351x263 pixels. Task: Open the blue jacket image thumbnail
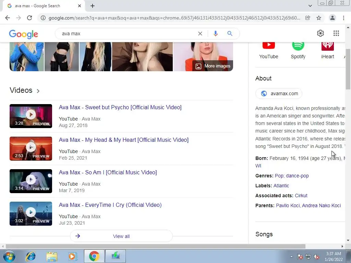[27, 57]
